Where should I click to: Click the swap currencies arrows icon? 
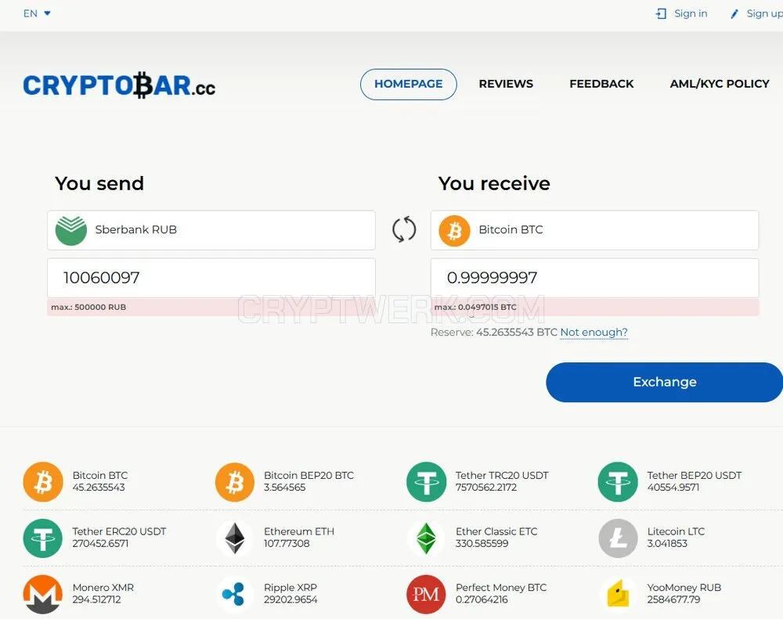pyautogui.click(x=404, y=229)
